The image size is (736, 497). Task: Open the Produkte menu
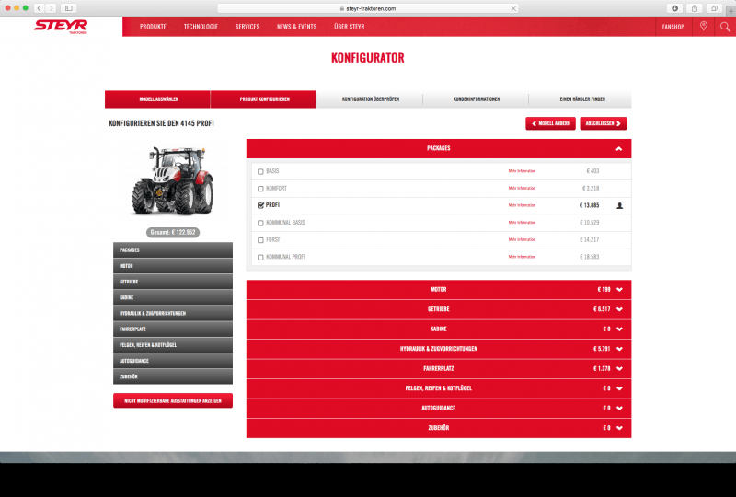pyautogui.click(x=153, y=27)
